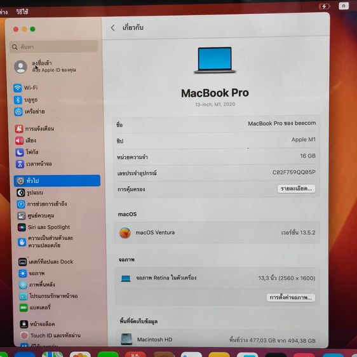The width and height of the screenshot is (357, 357).
Task: Open หน้าจอล็อค lock screen settings
Action: (x=37, y=324)
